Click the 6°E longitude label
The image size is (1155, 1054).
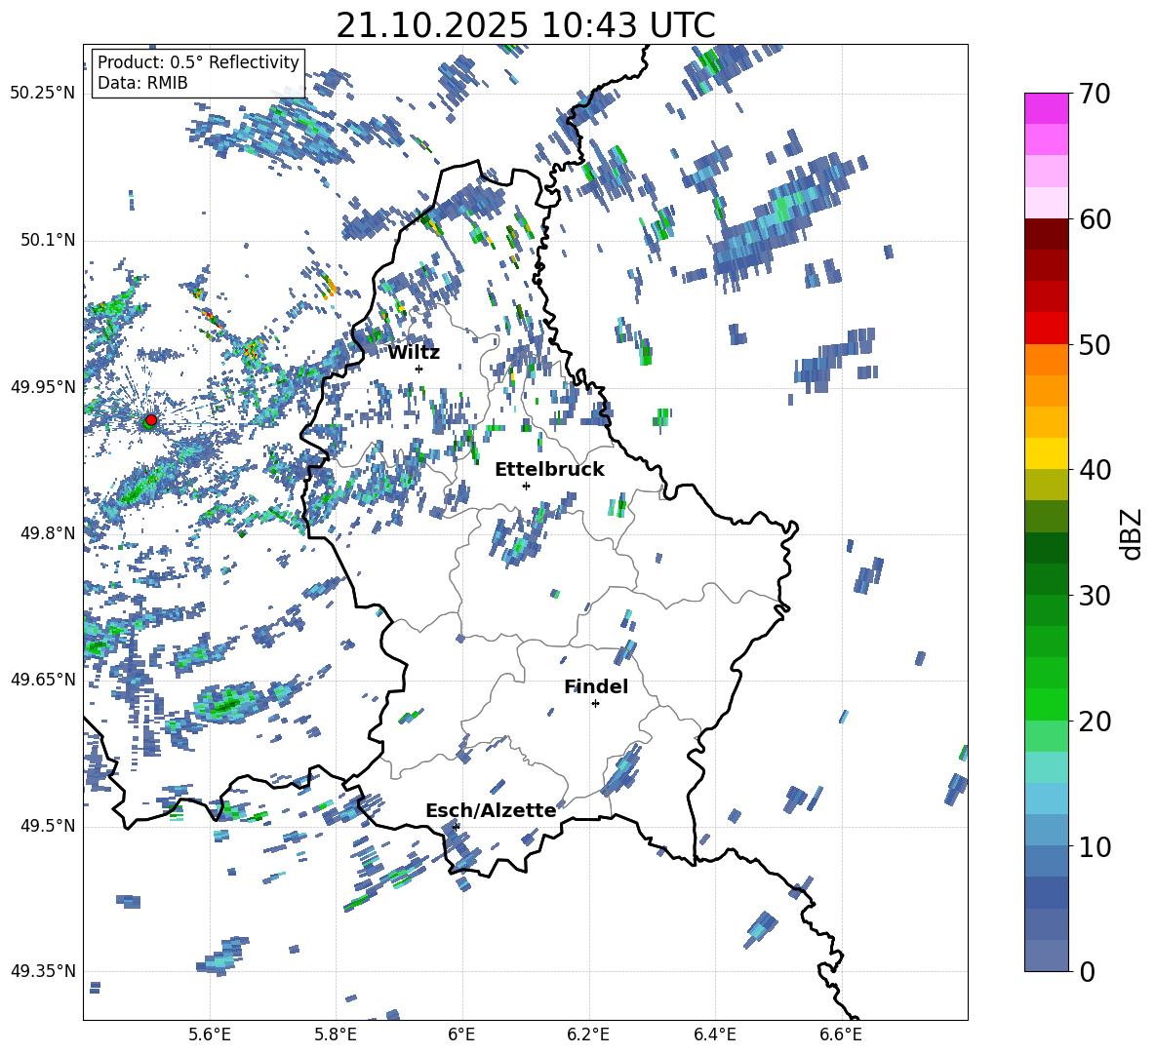click(x=461, y=1034)
